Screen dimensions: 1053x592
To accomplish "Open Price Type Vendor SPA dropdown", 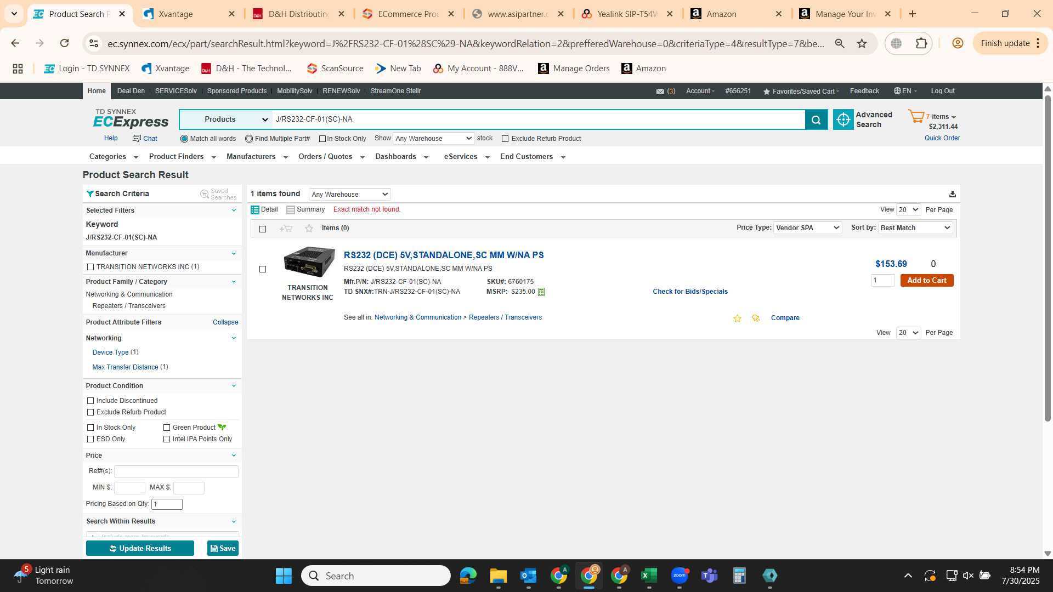I will click(807, 228).
